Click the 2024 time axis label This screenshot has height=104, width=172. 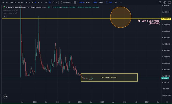35,102
